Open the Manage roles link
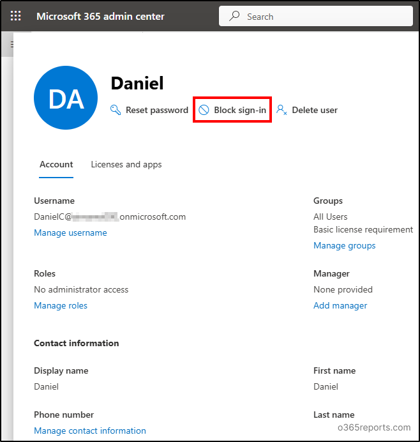The width and height of the screenshot is (420, 442). click(61, 305)
